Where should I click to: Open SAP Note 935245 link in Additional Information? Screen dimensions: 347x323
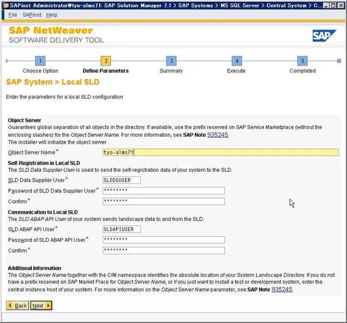tap(282, 289)
